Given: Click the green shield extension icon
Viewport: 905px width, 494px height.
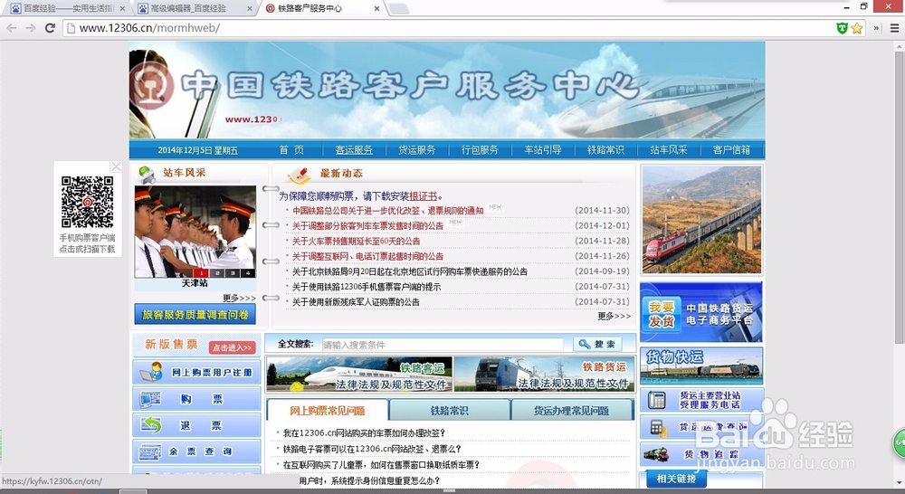Looking at the screenshot, I should [x=842, y=28].
